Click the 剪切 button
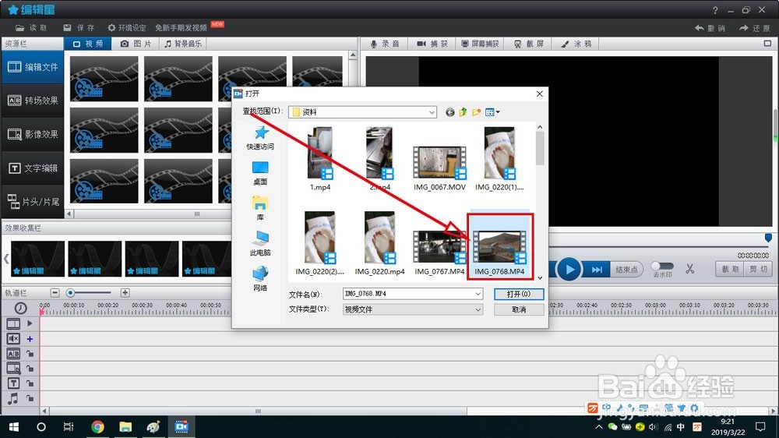 tap(758, 269)
